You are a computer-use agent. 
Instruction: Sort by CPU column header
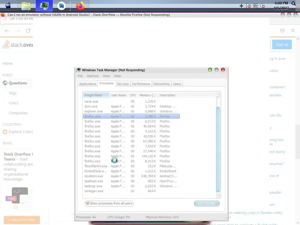tap(133, 95)
